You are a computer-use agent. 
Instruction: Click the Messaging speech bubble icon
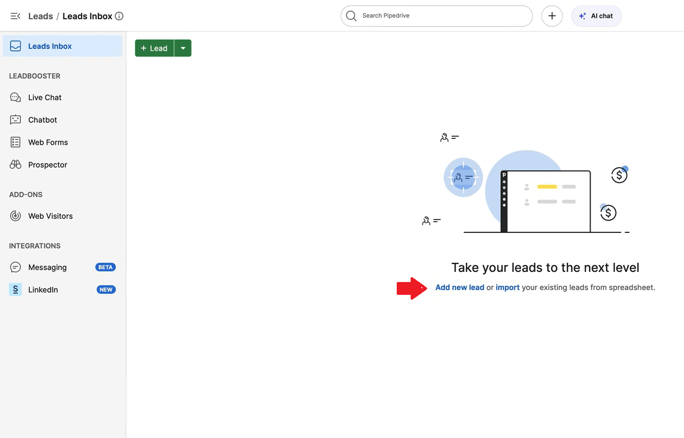pyautogui.click(x=15, y=267)
